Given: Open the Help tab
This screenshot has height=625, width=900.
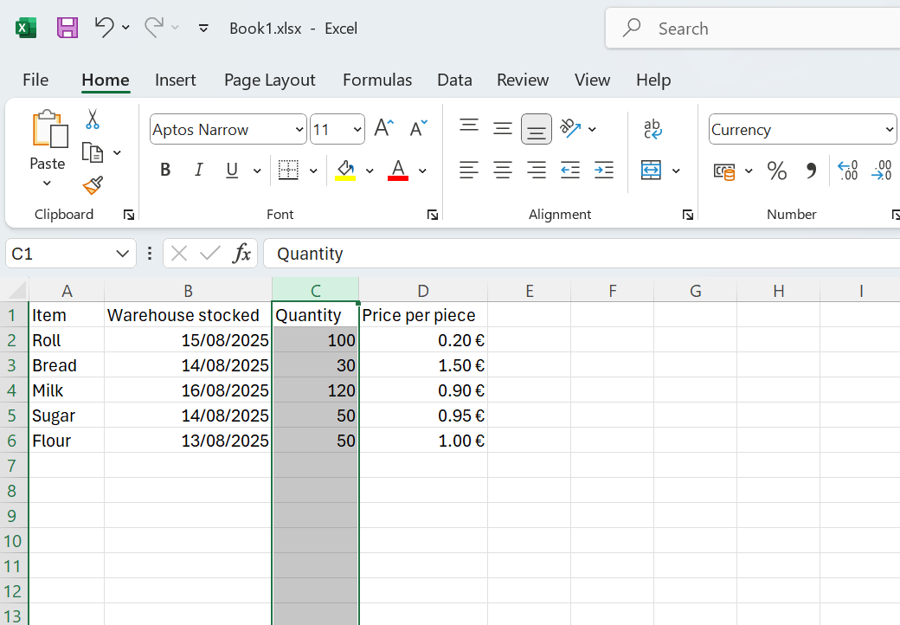Looking at the screenshot, I should tap(653, 80).
